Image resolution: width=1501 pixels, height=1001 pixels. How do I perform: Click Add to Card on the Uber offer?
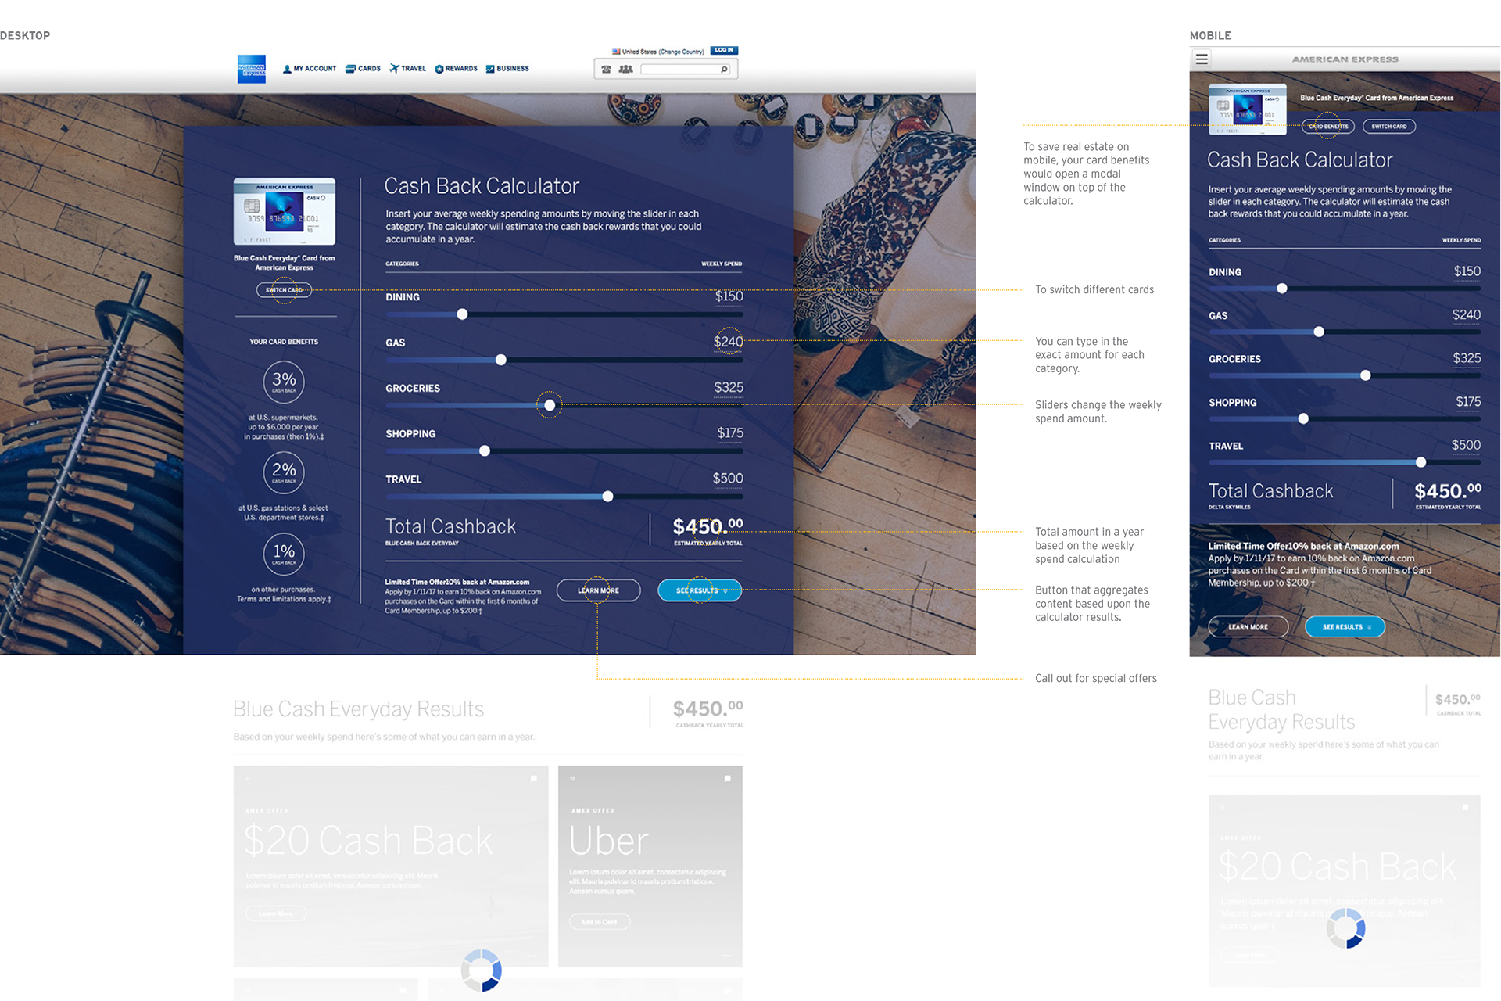599,922
